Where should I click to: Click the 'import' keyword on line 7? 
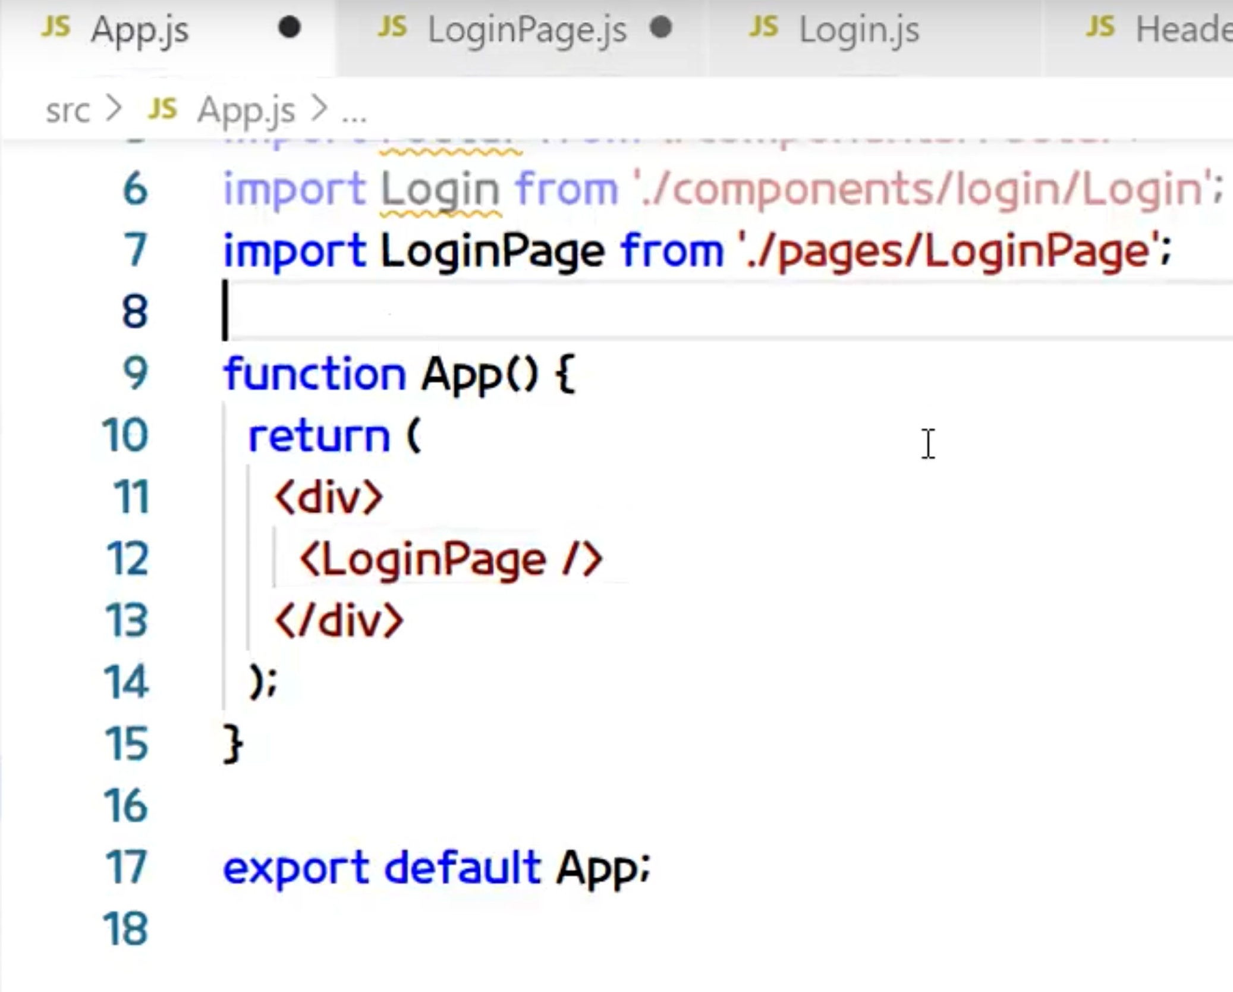(x=294, y=252)
